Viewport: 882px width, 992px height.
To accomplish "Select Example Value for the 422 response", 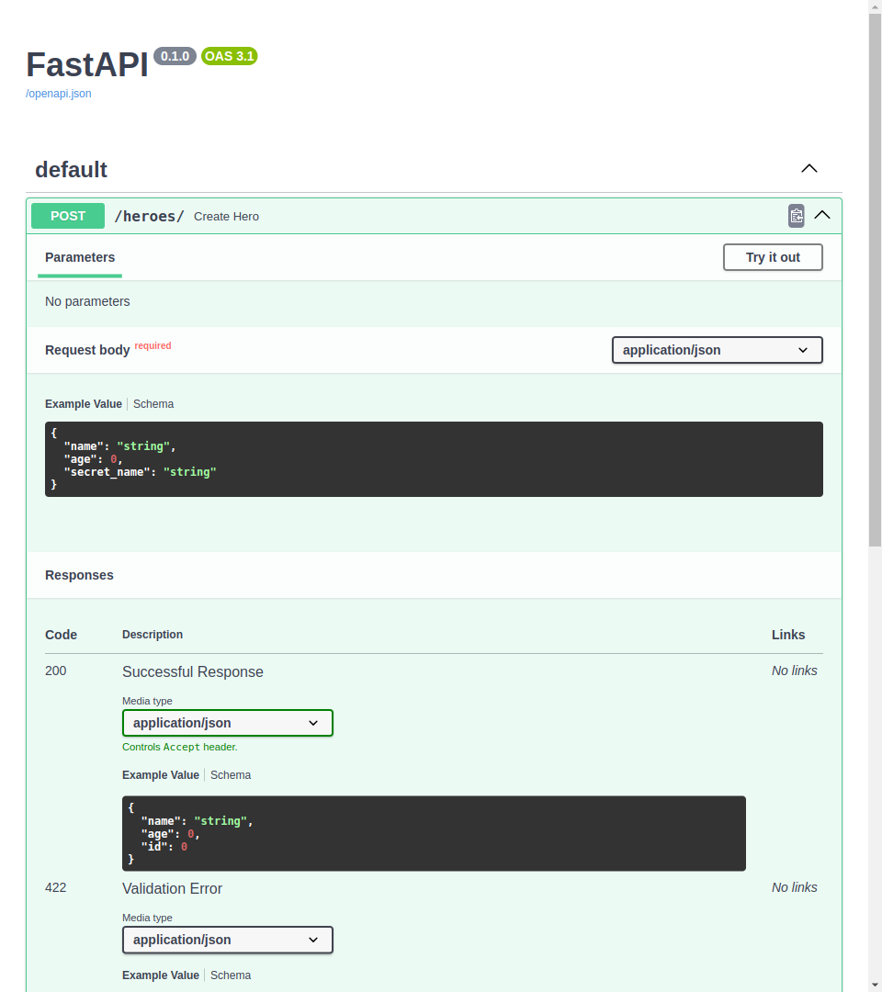I will [161, 975].
